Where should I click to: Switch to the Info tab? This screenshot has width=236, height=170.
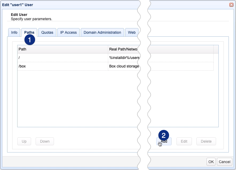pyautogui.click(x=14, y=32)
